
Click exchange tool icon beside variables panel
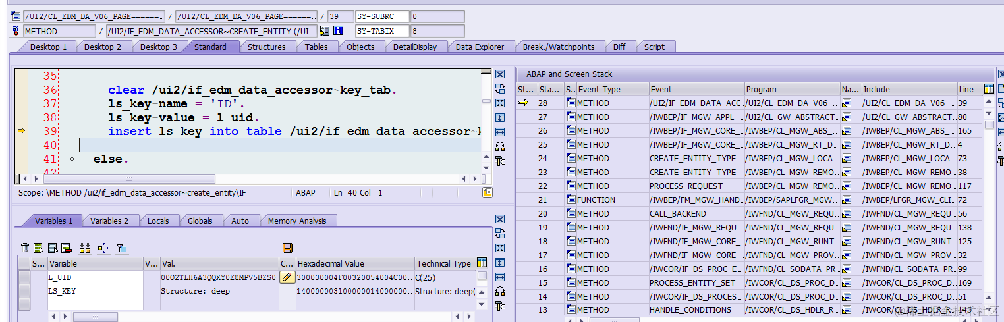click(500, 233)
